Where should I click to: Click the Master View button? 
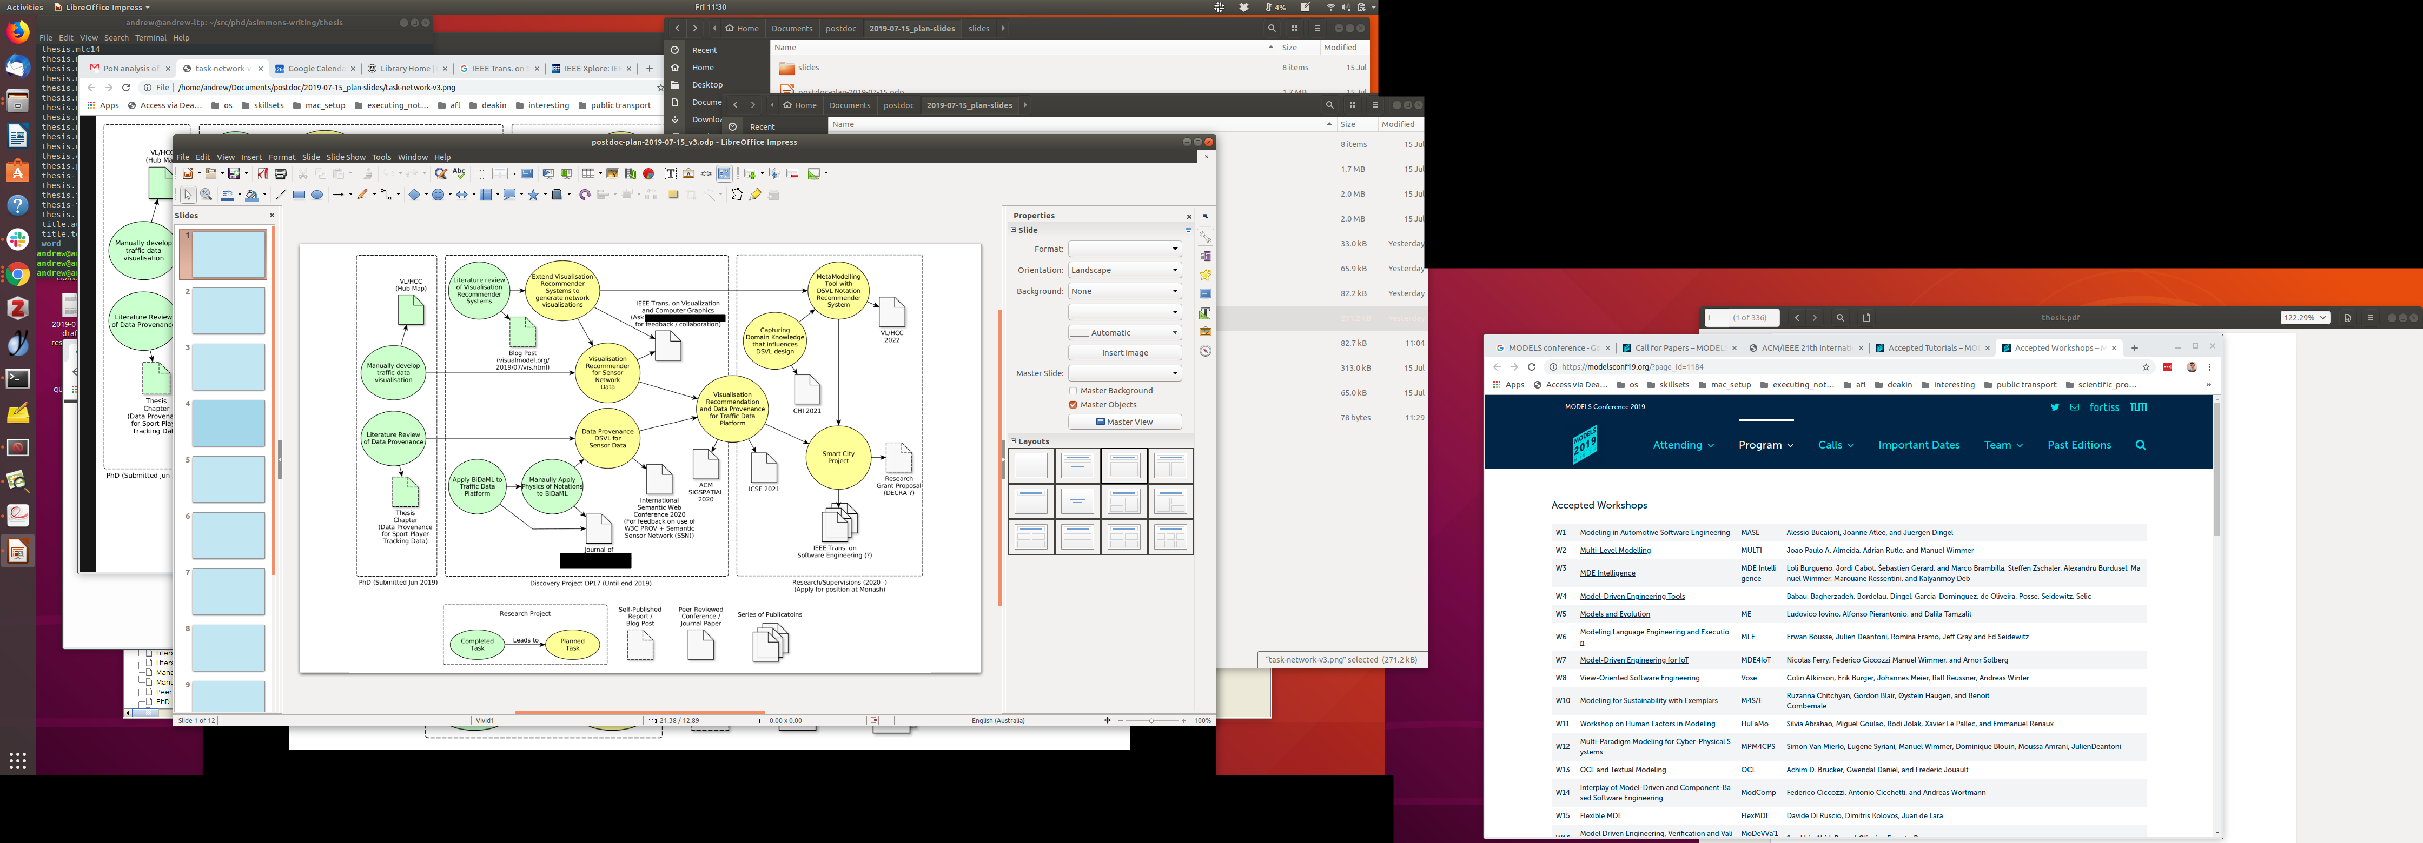(1125, 422)
